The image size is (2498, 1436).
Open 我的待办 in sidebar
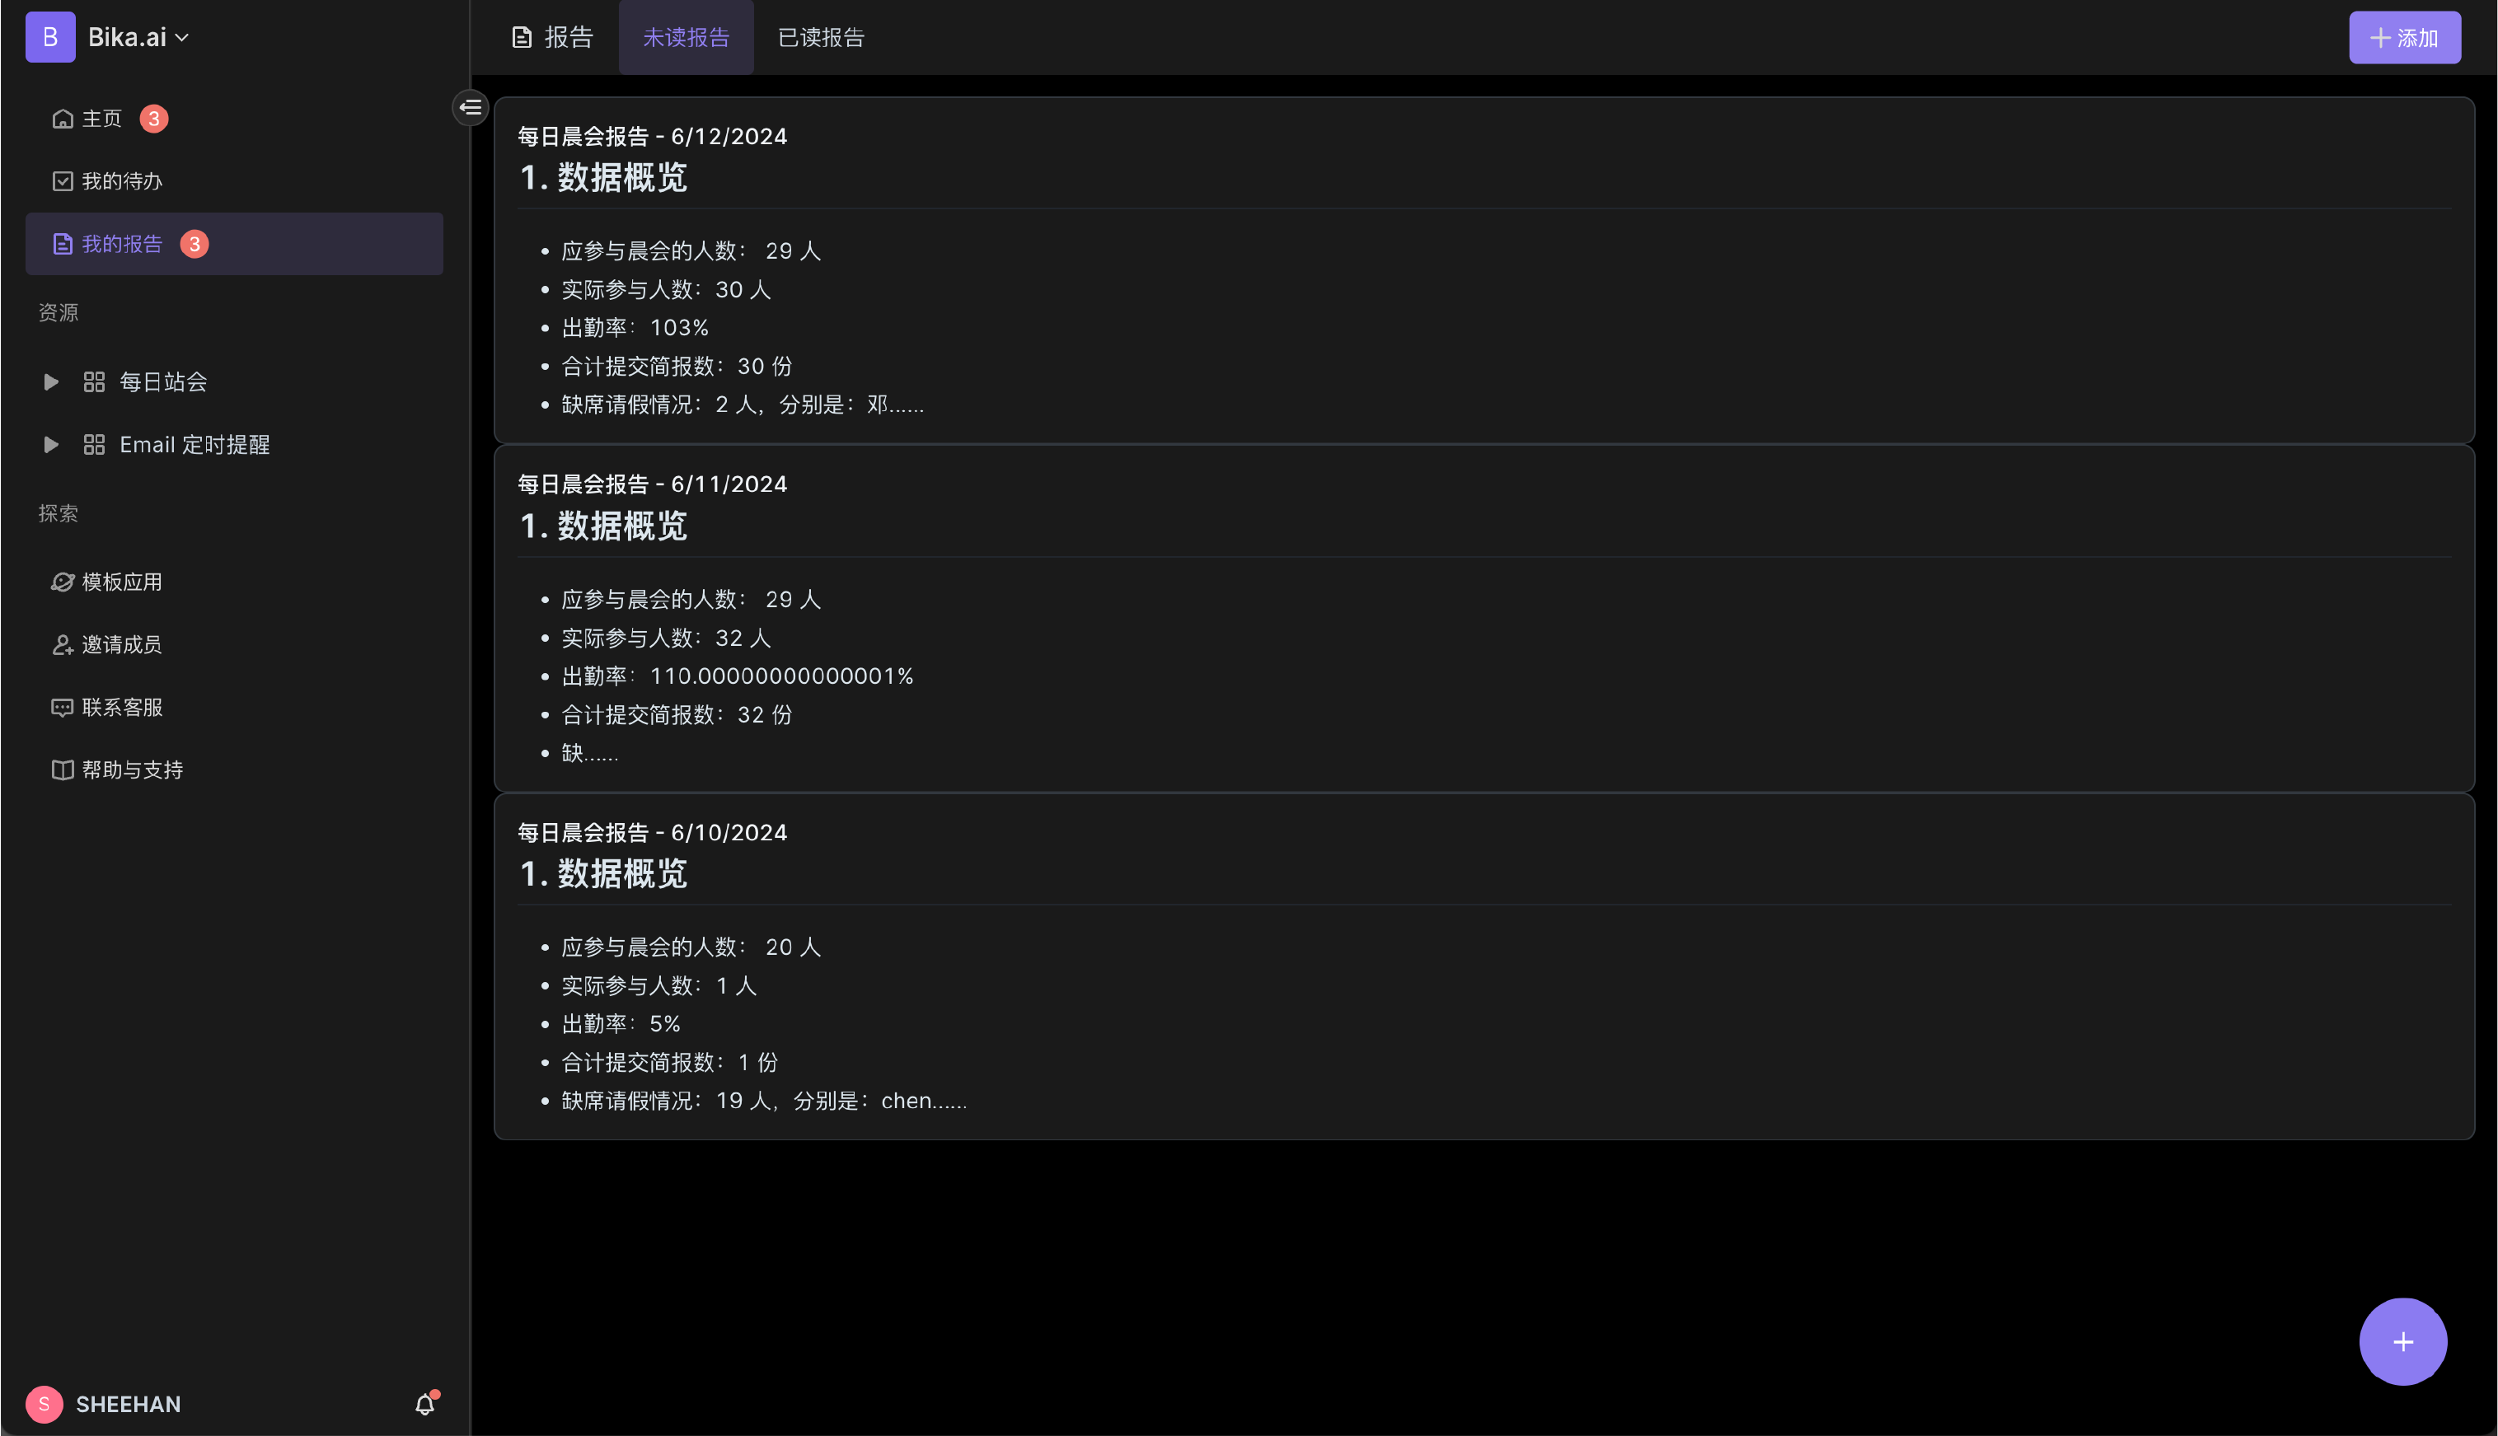[x=234, y=181]
